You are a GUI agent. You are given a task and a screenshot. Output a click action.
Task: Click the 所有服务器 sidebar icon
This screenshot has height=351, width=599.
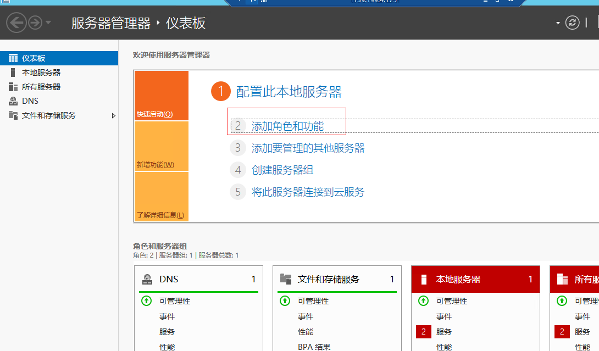point(13,87)
